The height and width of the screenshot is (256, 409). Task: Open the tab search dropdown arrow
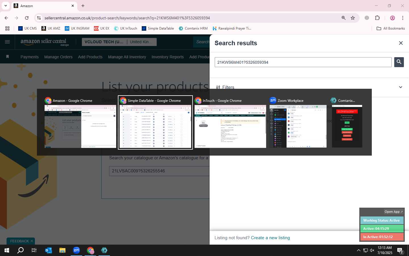[x=5, y=6]
